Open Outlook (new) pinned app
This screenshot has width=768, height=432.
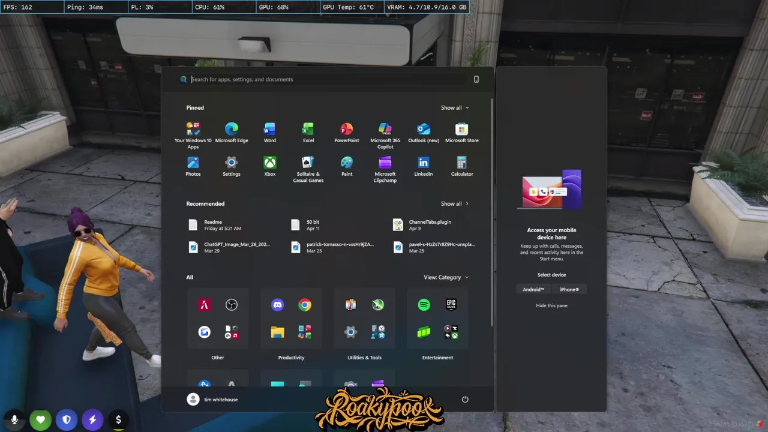(423, 133)
